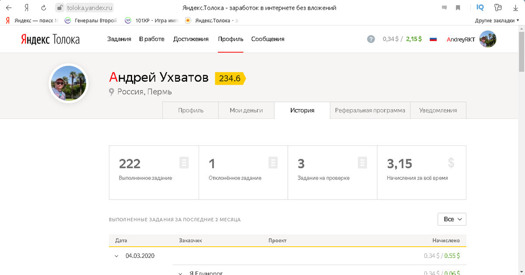Image resolution: width=525 pixels, height=275 pixels.
Task: Switch to the Уведомления tab
Action: (x=438, y=110)
